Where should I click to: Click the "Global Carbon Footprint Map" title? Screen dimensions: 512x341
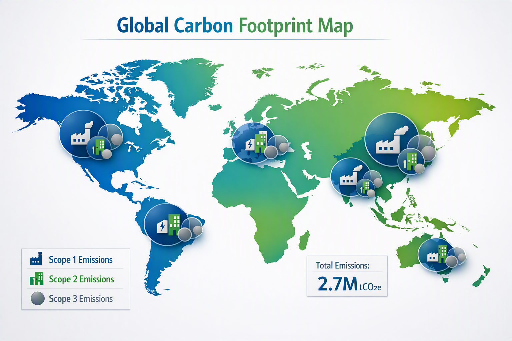pyautogui.click(x=235, y=25)
